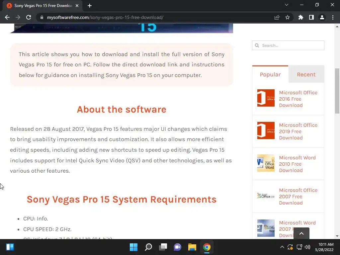Open a new browser tab
Viewport: 340px width, 255px height.
point(90,6)
